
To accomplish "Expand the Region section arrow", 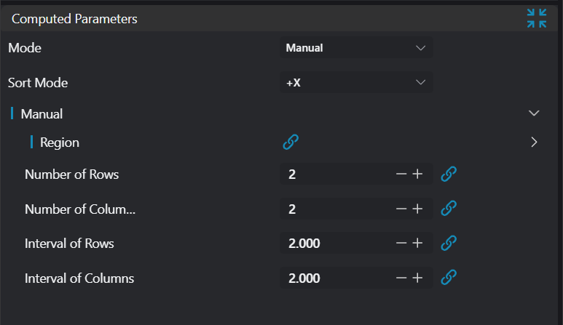I will 534,143.
